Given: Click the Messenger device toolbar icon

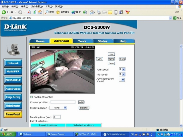Looking at the screenshot, I should tap(116, 12).
